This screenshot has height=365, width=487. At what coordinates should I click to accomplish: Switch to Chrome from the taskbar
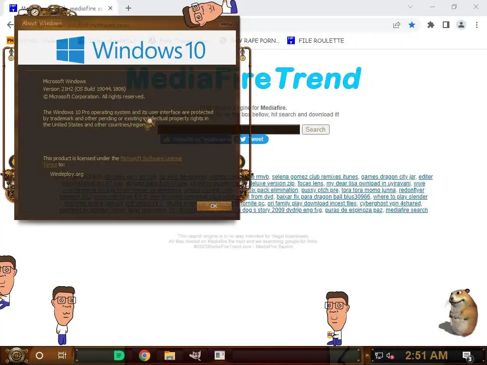(x=145, y=355)
